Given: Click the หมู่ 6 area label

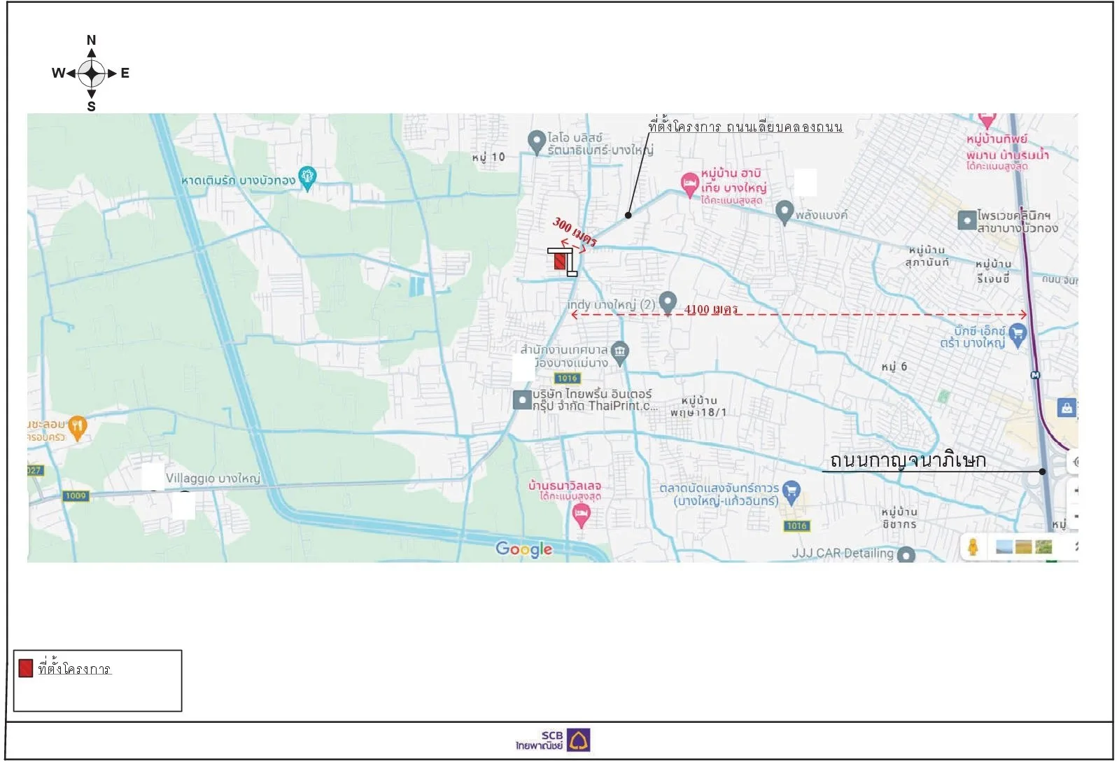Looking at the screenshot, I should click(894, 366).
